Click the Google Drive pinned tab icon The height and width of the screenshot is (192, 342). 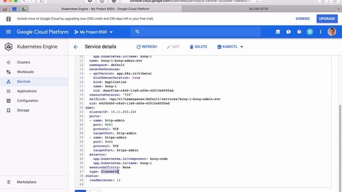[x=24, y=9]
